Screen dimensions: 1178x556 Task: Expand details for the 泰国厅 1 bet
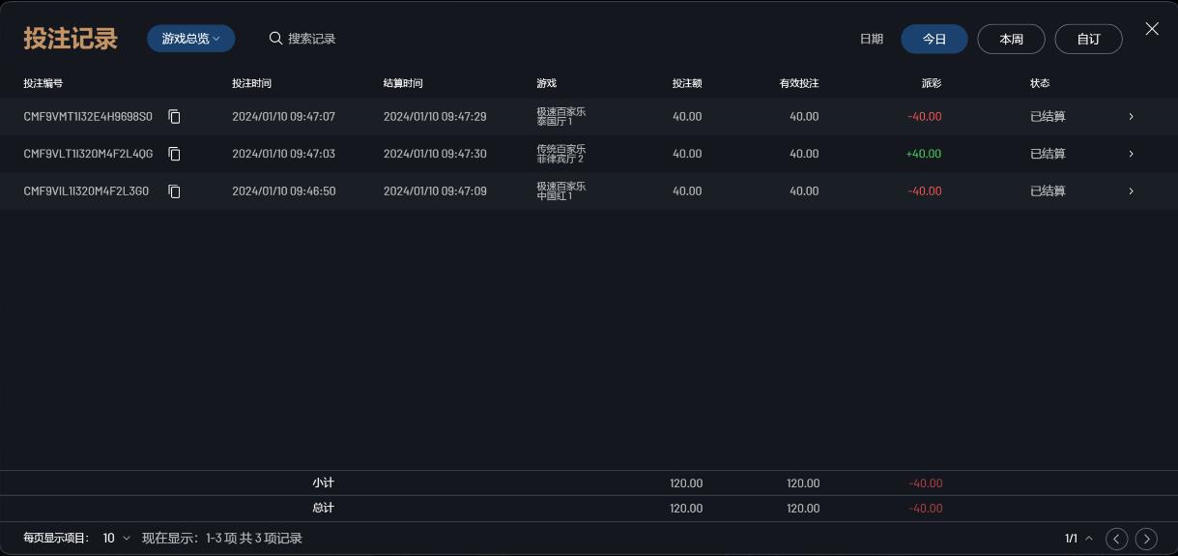pos(1132,117)
